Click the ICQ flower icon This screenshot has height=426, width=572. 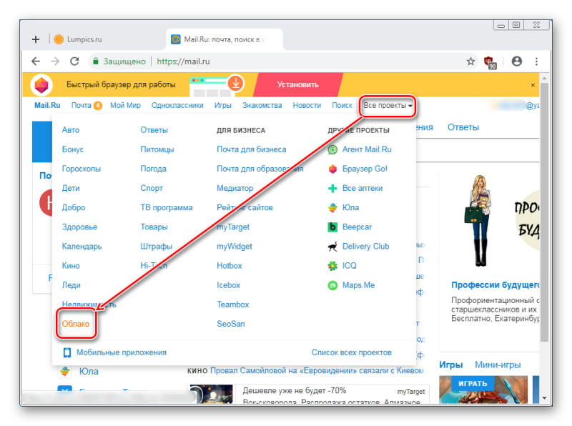332,266
